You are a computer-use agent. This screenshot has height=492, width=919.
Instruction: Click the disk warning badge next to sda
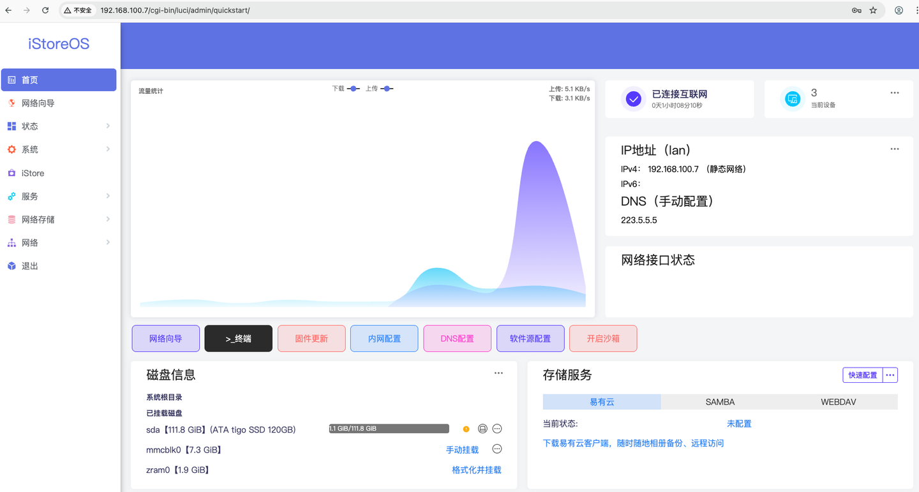click(x=466, y=428)
